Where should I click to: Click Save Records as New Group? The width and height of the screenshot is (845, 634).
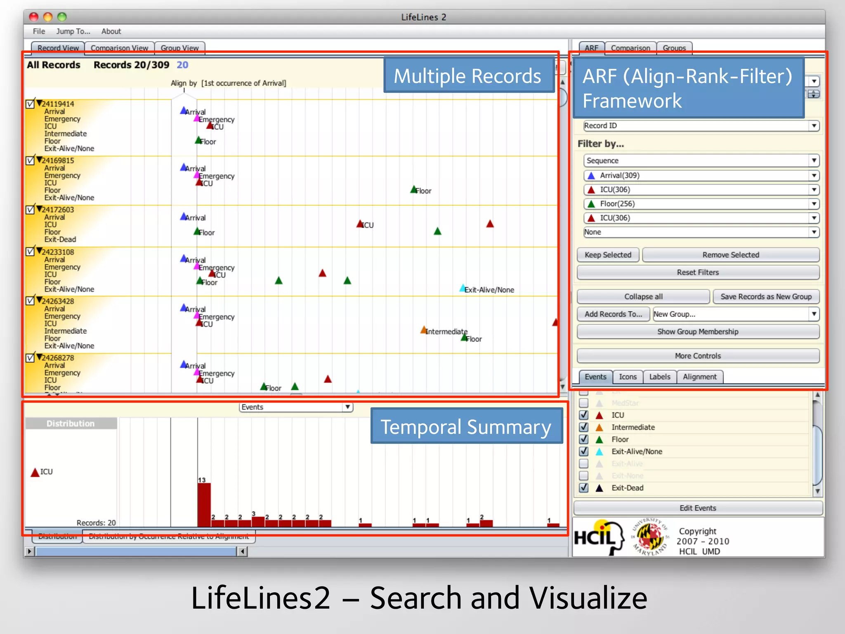(766, 296)
